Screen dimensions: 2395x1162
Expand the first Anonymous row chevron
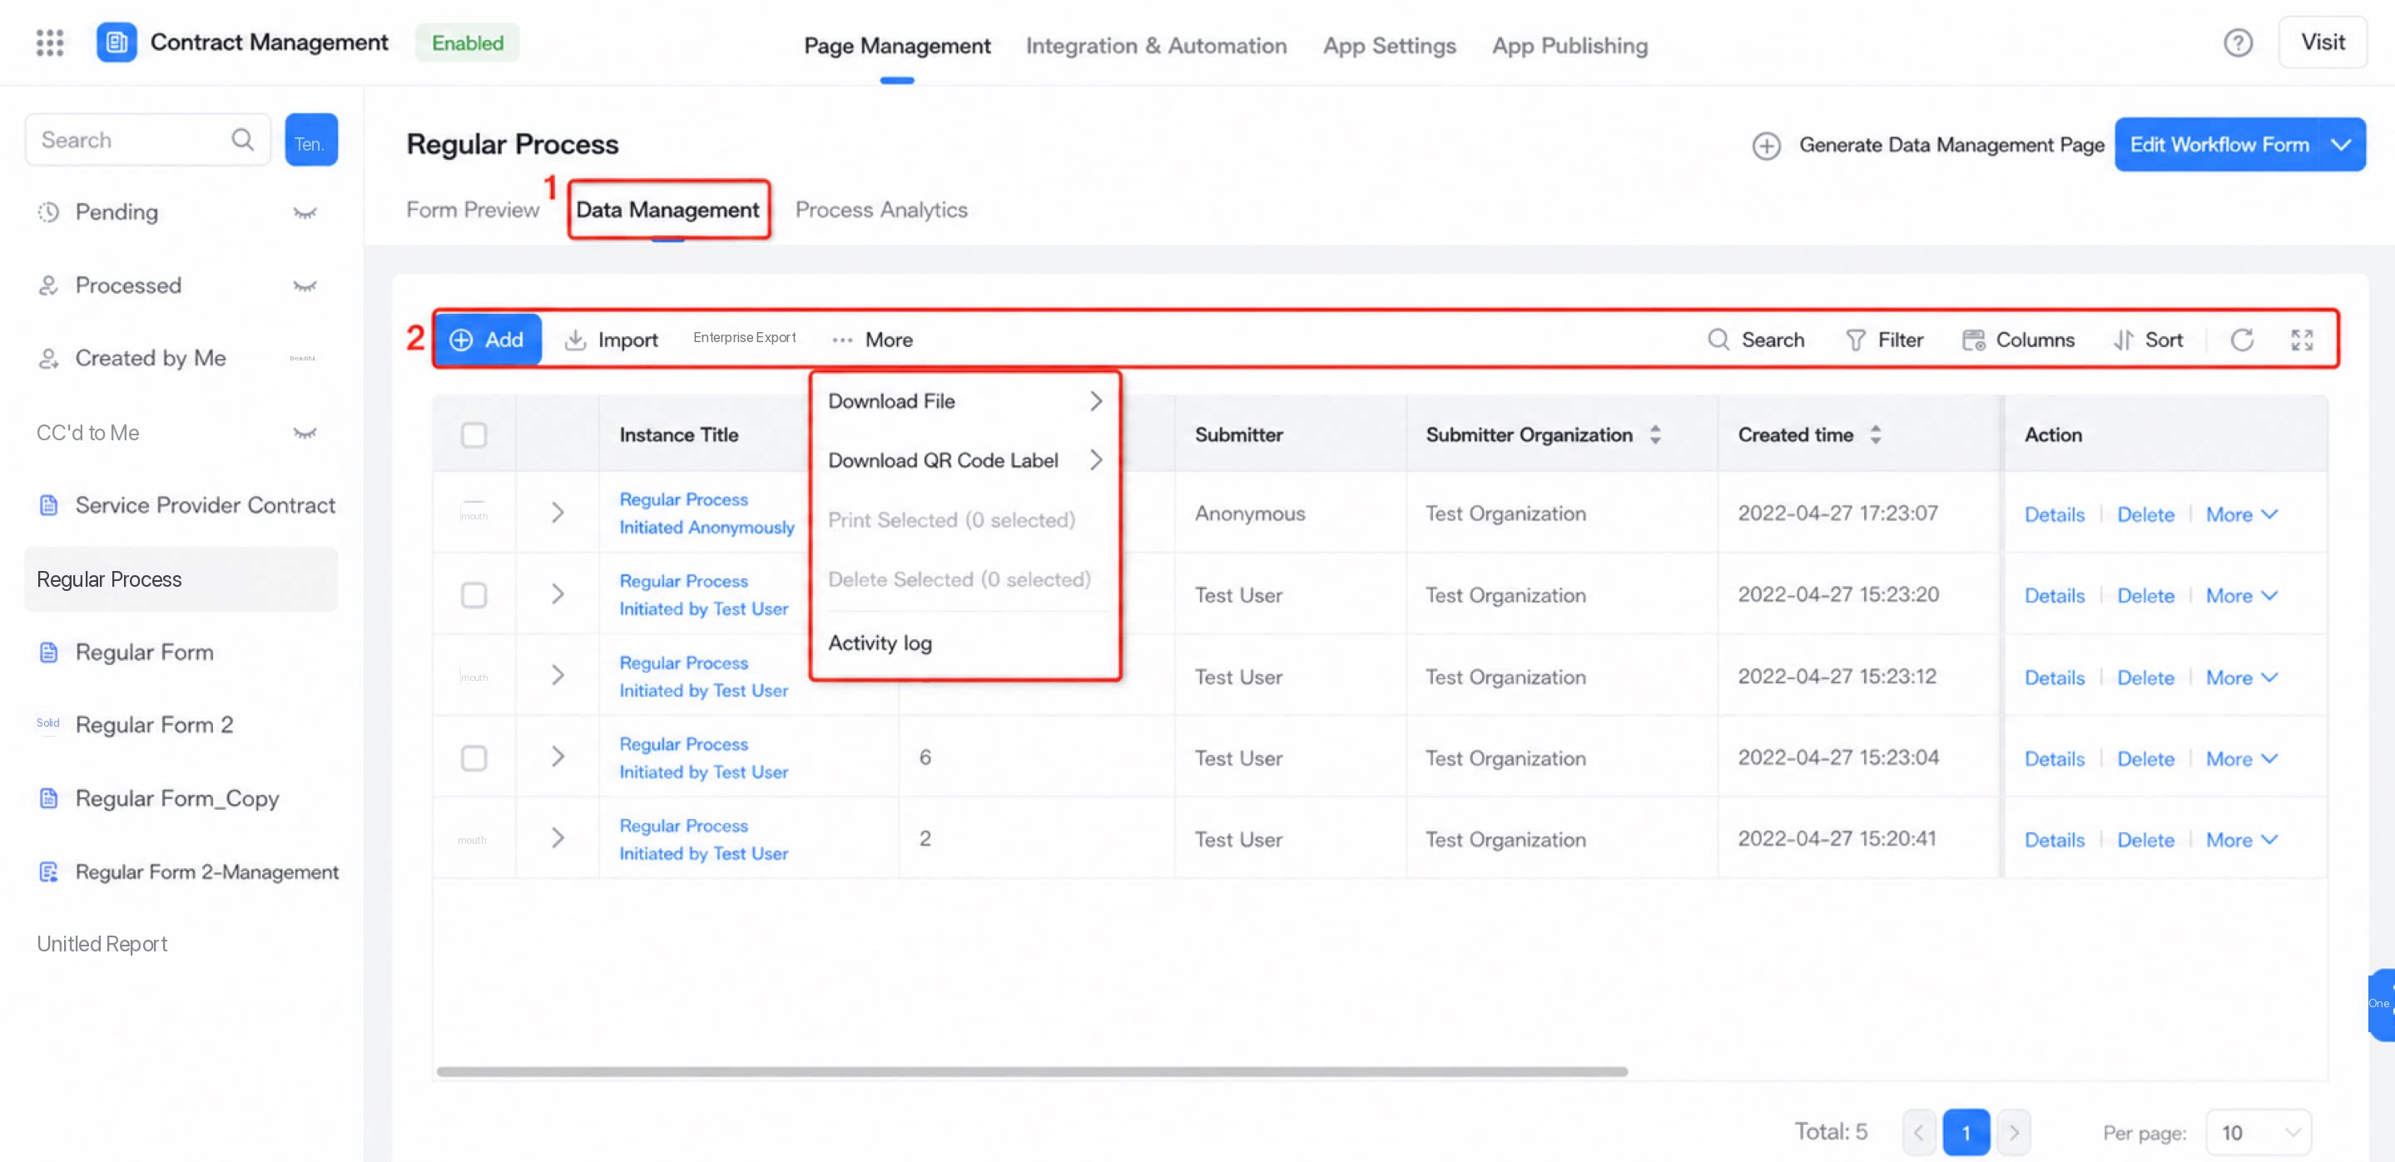point(558,513)
